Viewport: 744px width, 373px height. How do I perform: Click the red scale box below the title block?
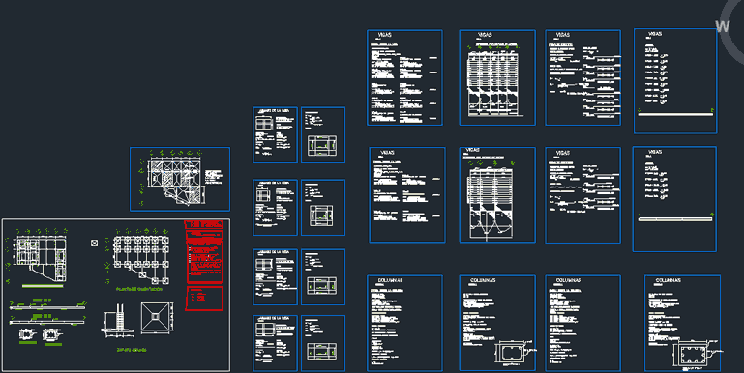click(x=204, y=299)
